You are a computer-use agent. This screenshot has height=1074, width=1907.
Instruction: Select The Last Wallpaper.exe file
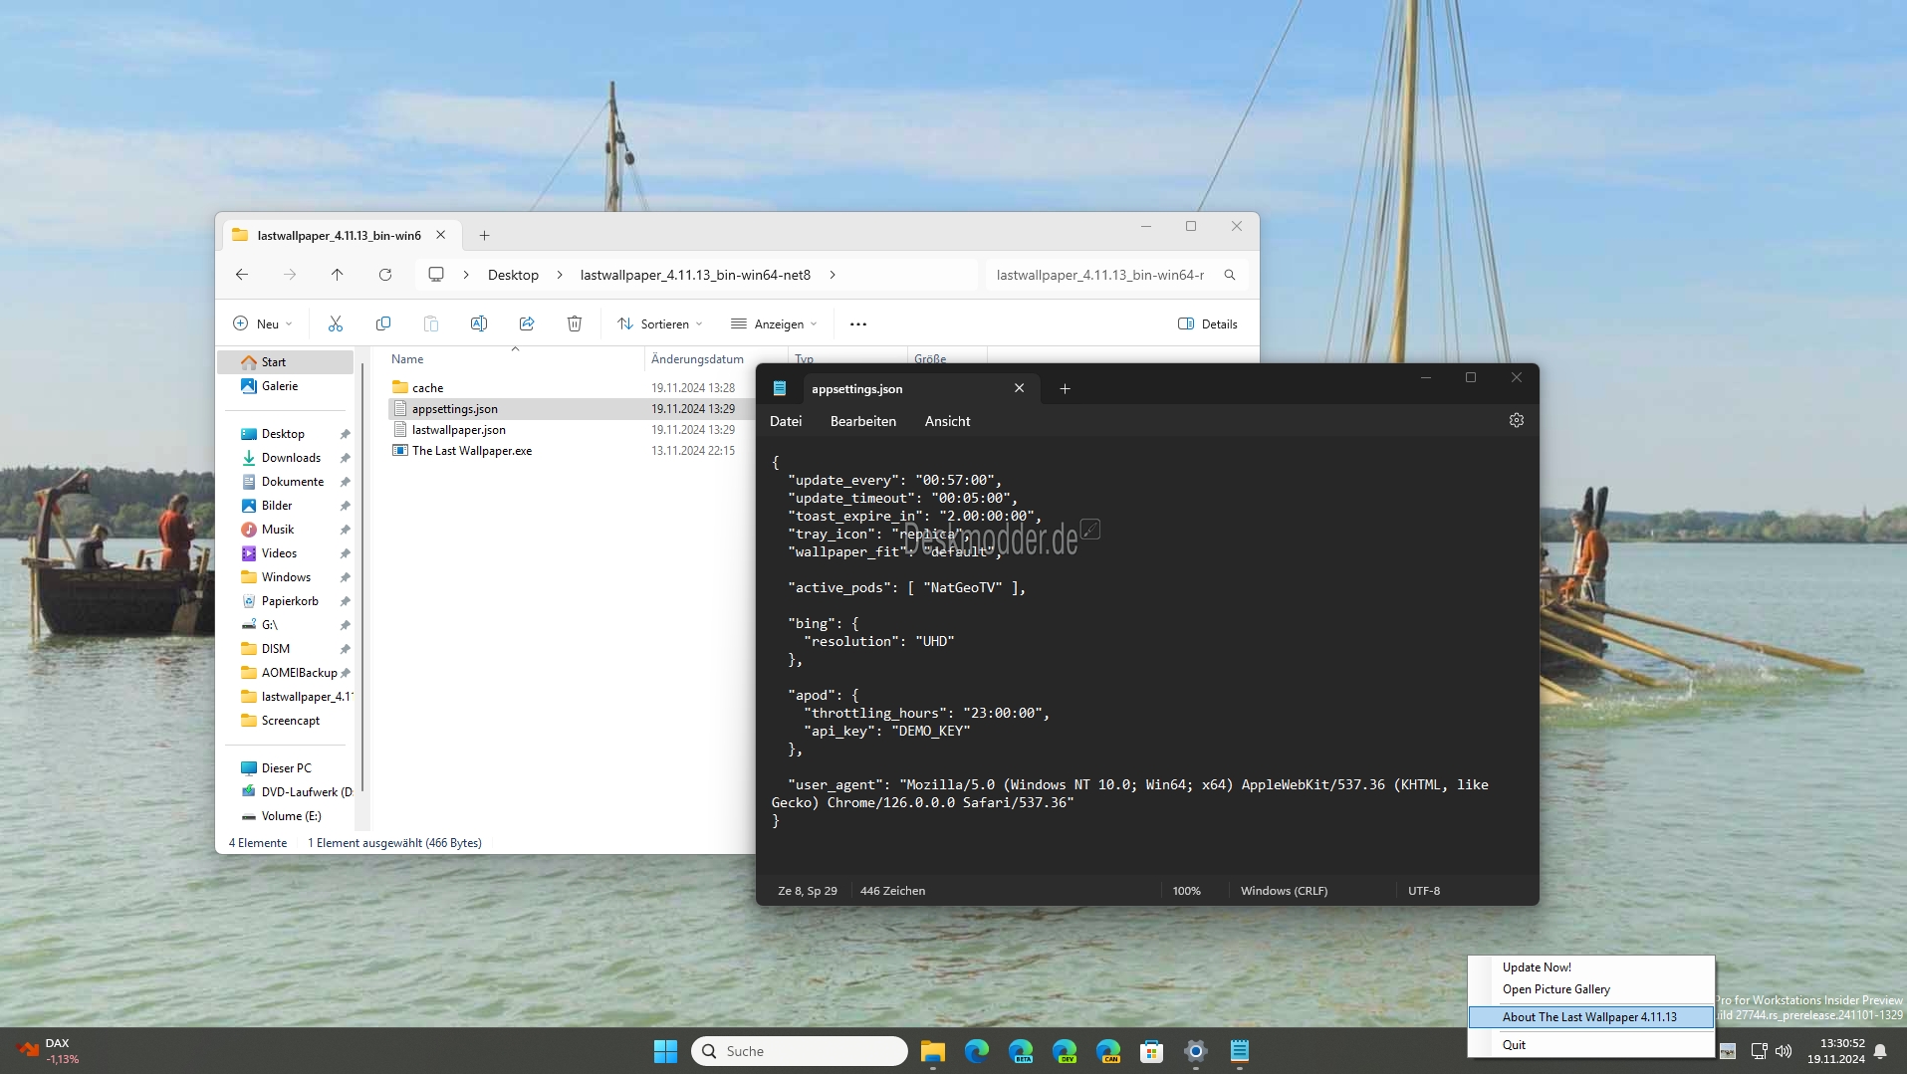pos(472,451)
